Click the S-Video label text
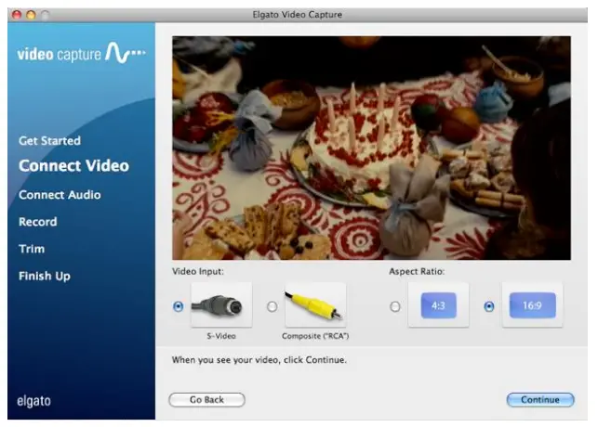The width and height of the screenshot is (598, 427). (x=221, y=336)
